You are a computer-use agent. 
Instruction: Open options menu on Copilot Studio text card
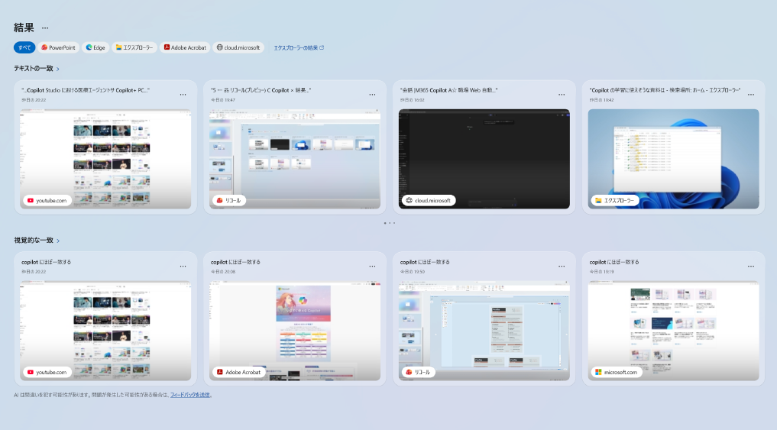click(183, 95)
